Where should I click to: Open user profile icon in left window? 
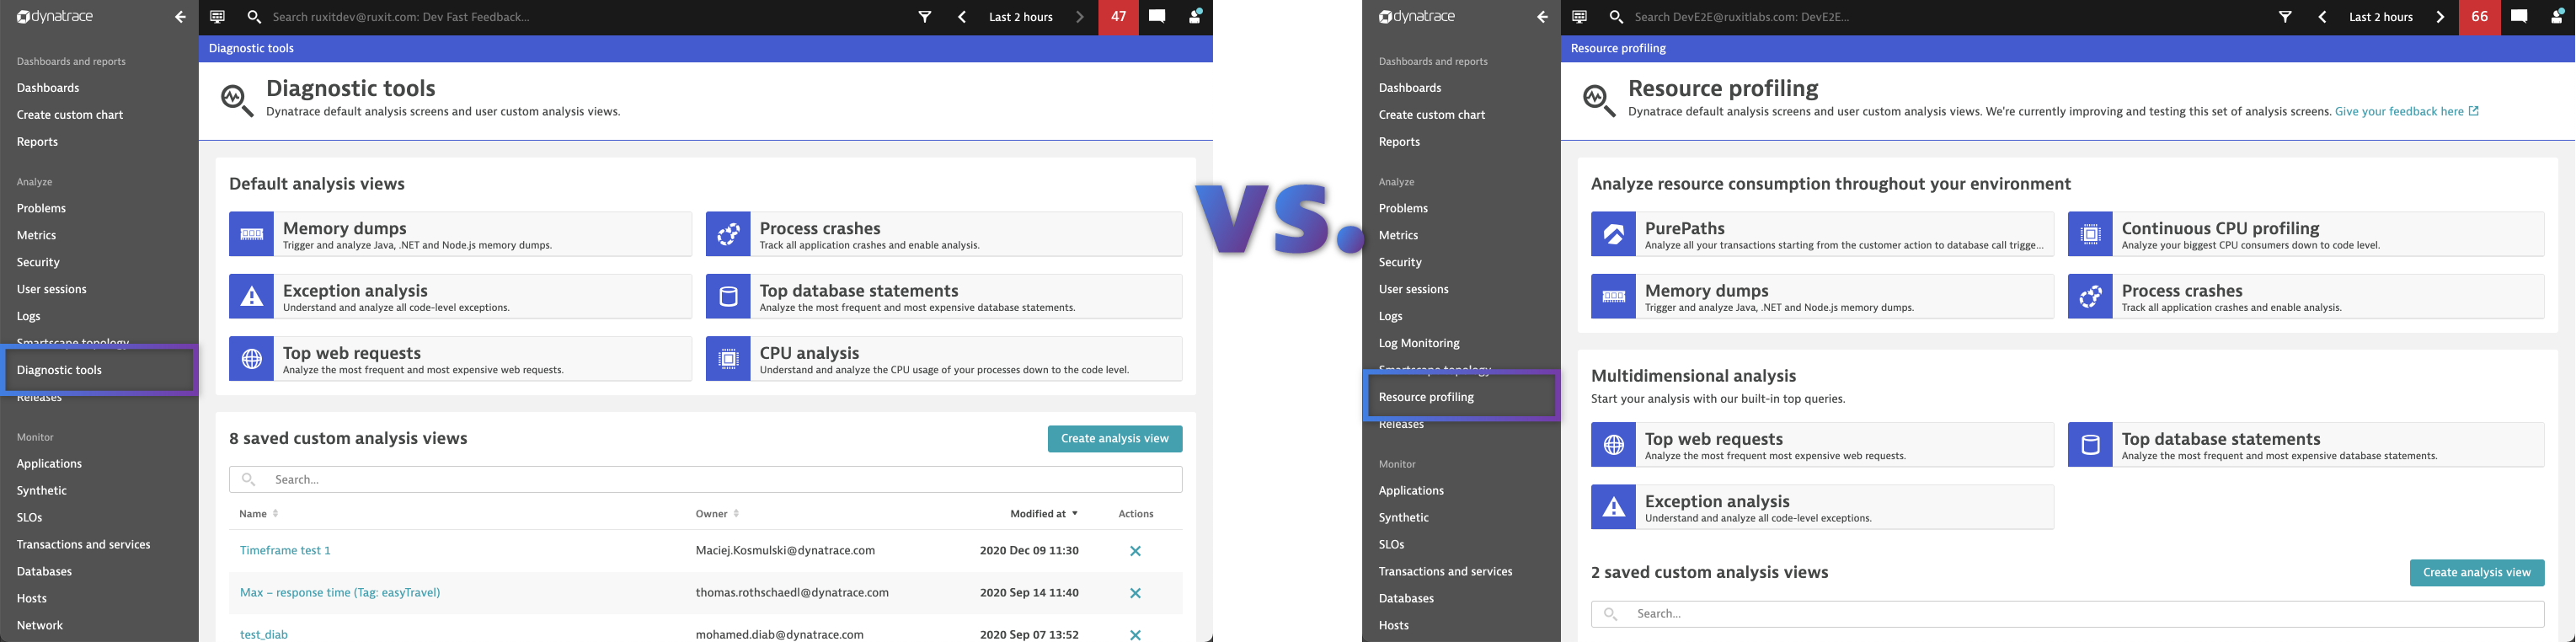[x=1194, y=17]
